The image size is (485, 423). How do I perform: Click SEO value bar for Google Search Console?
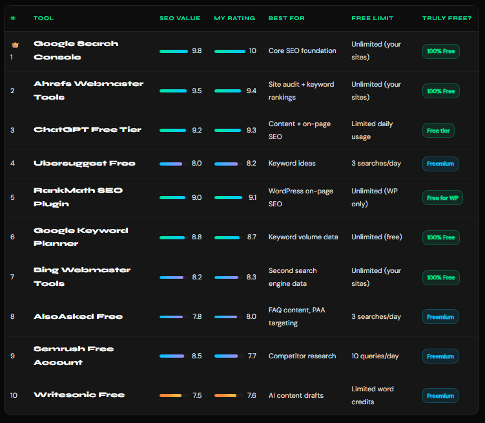tap(174, 51)
